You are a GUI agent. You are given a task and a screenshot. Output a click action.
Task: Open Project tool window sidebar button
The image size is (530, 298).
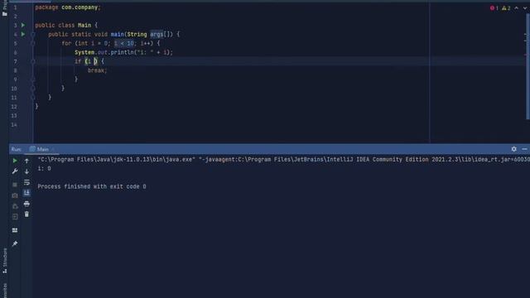coord(4,8)
